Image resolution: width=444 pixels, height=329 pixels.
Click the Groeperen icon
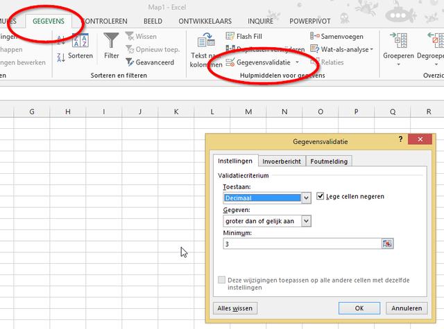[x=398, y=46]
